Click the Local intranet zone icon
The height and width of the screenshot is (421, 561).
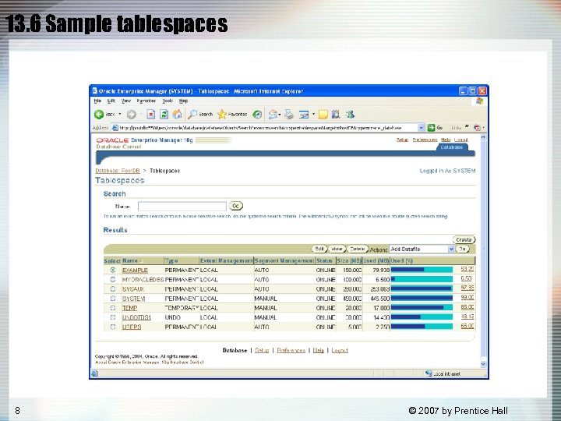click(x=429, y=373)
